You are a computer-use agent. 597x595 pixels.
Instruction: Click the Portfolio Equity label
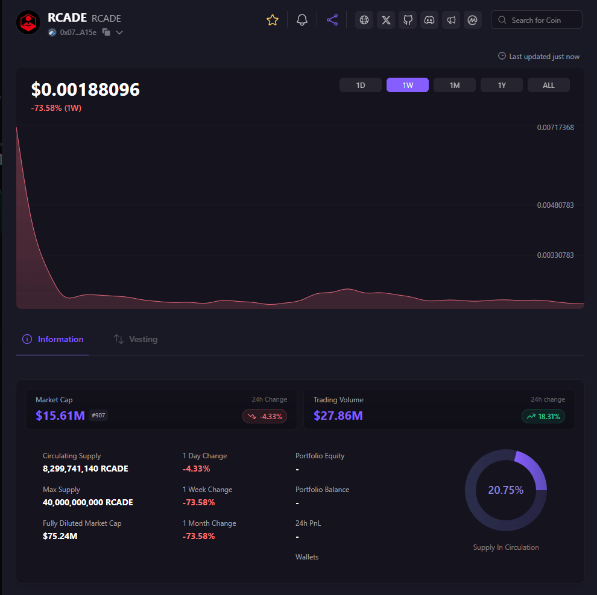tap(320, 456)
